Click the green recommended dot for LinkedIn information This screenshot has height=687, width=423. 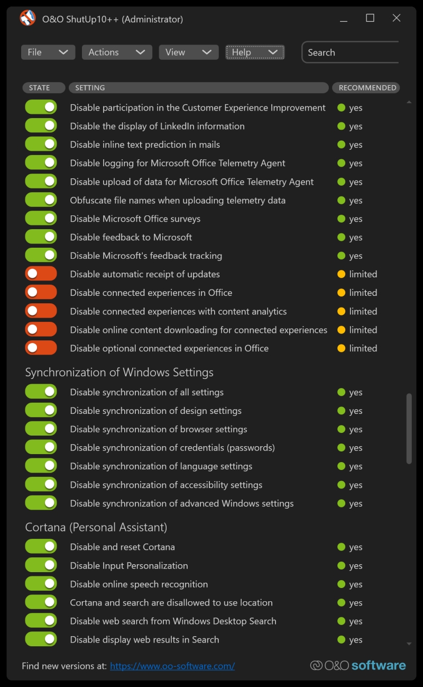[342, 126]
